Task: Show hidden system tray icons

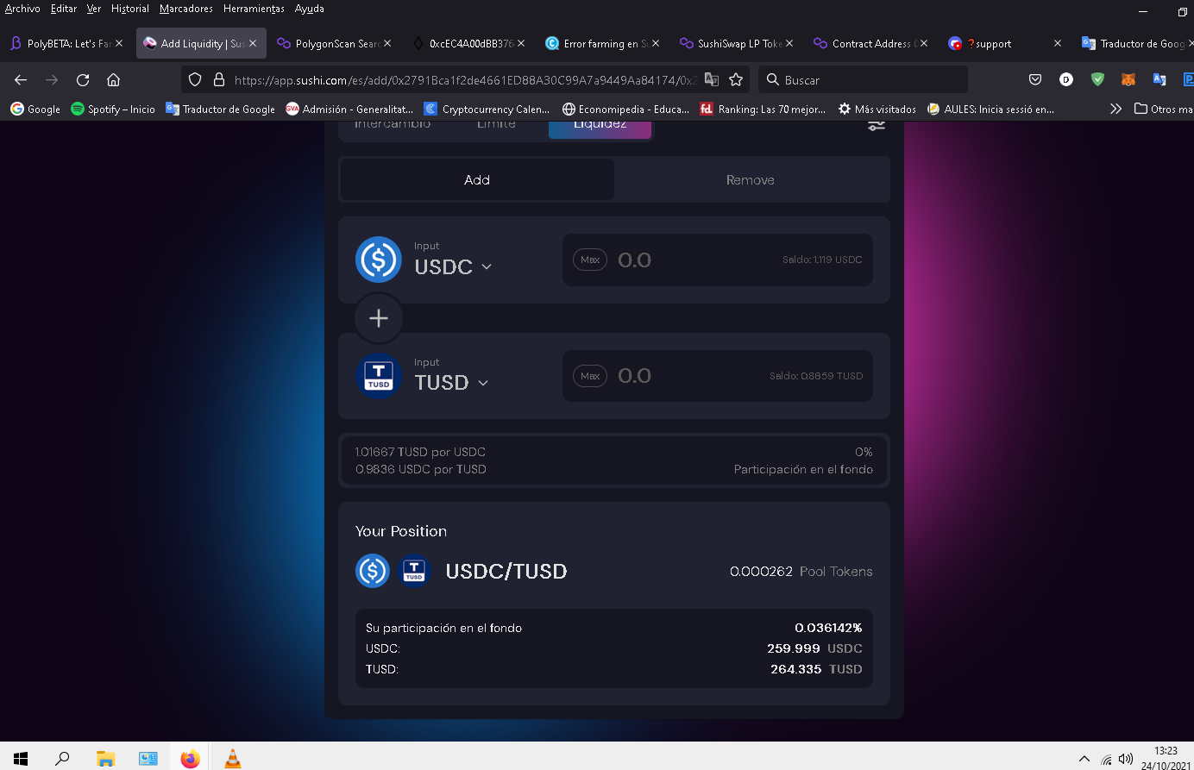Action: (1084, 759)
